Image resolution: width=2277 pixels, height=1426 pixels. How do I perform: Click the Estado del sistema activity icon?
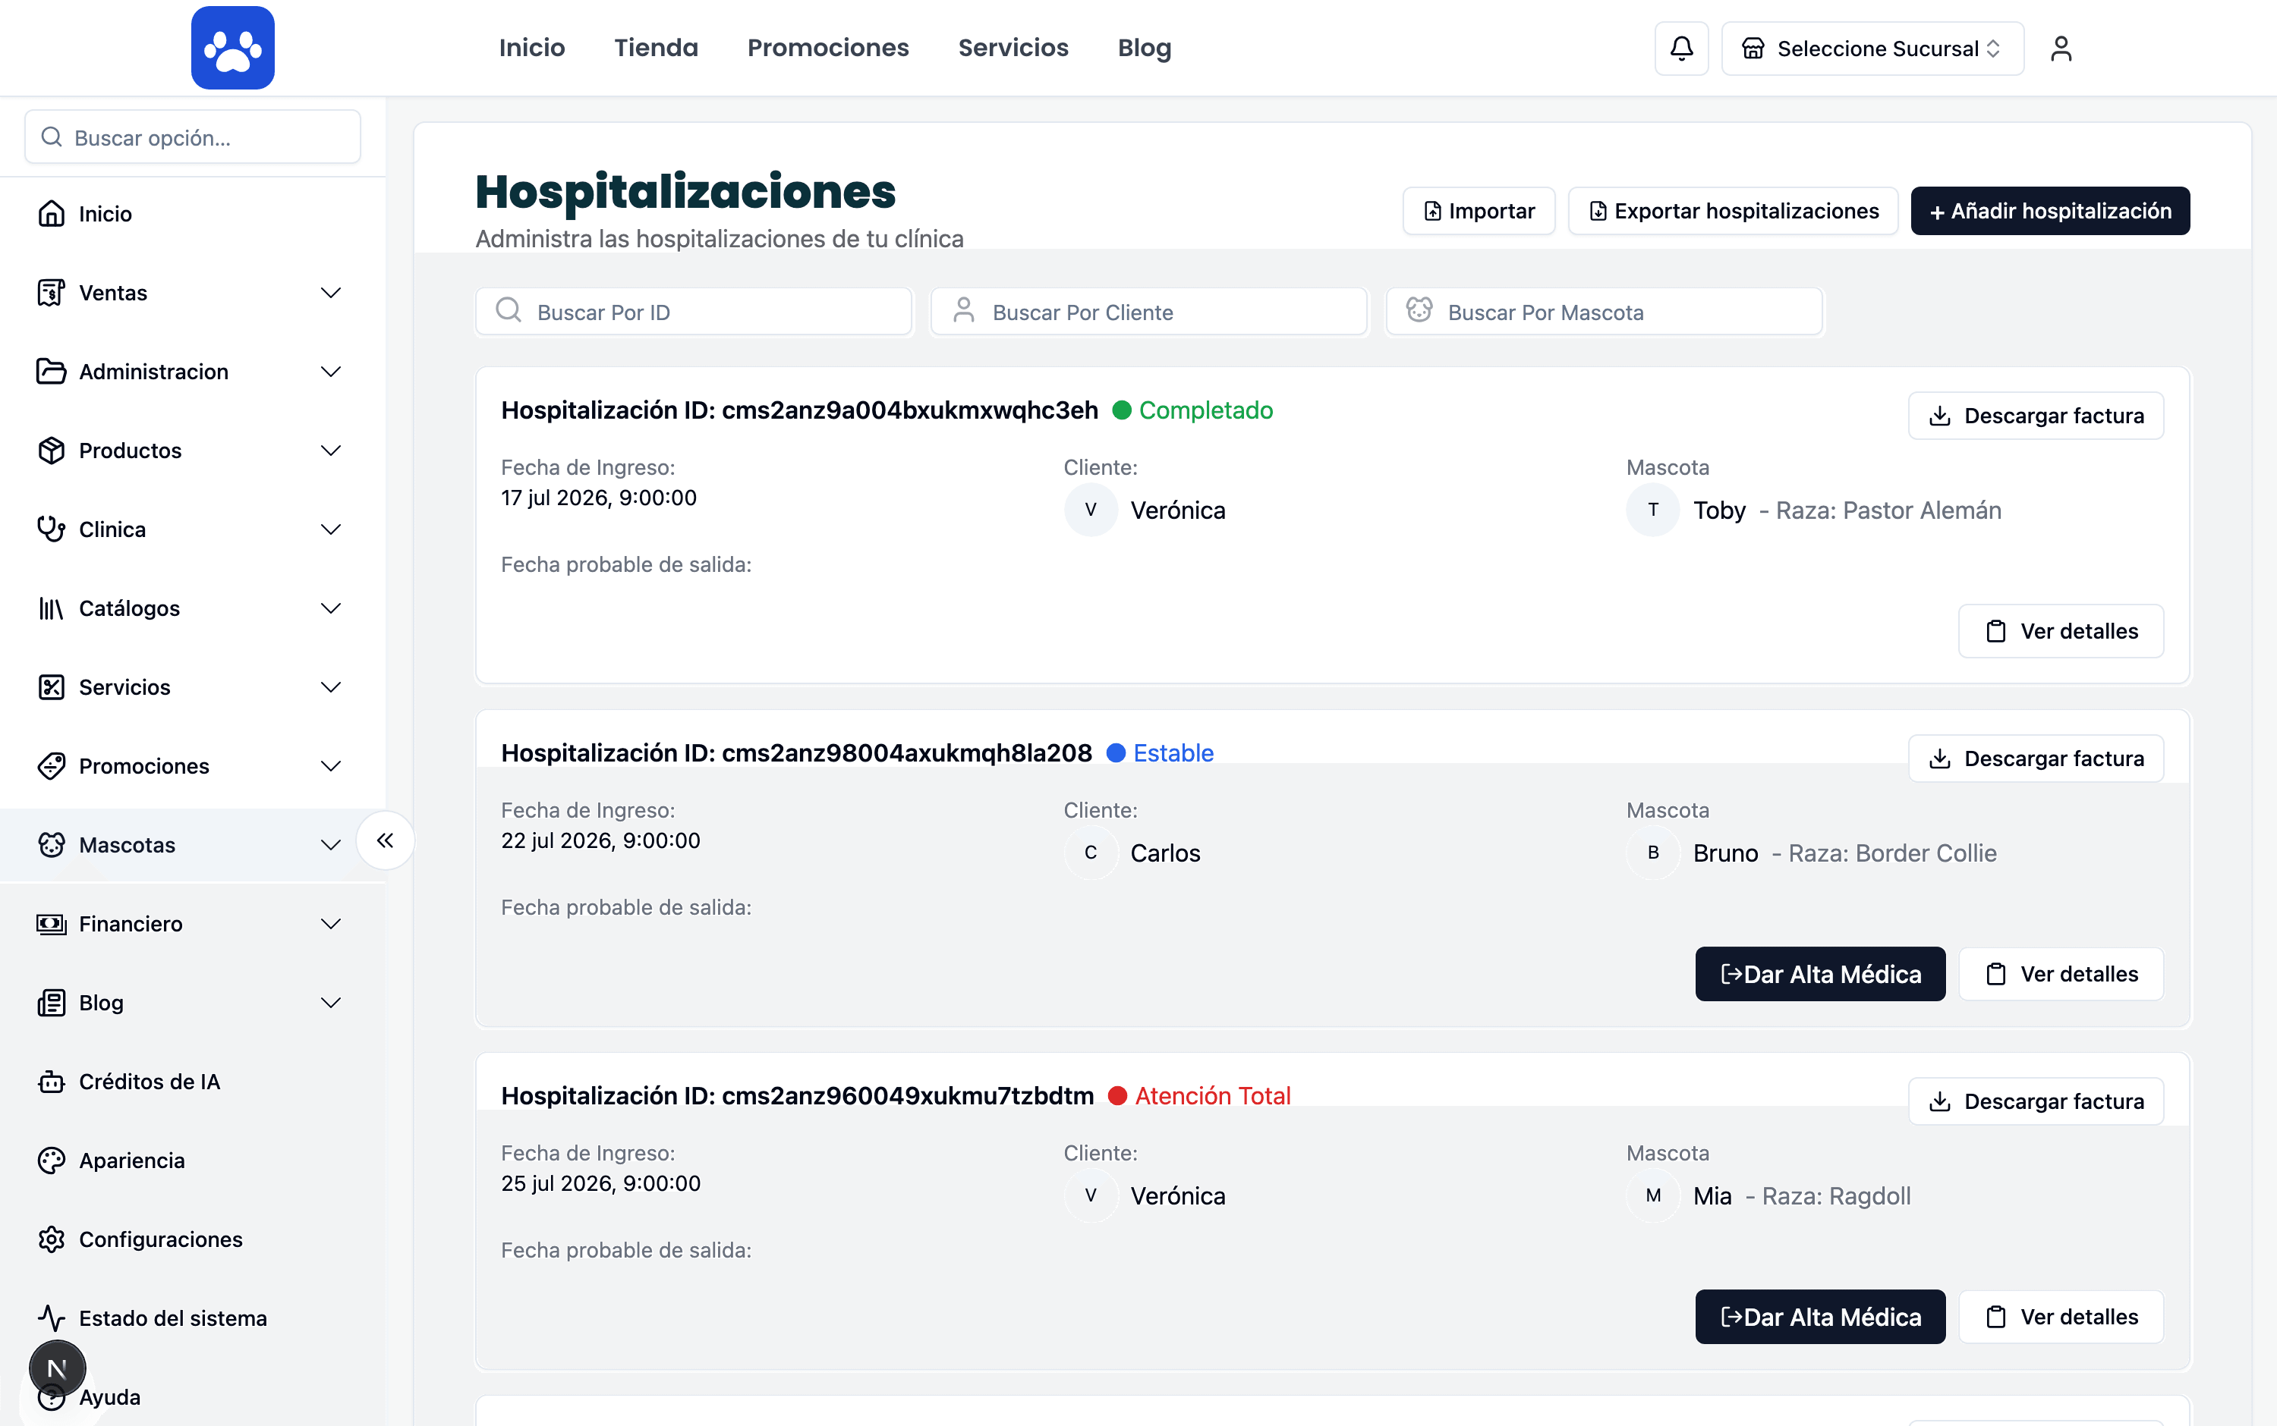pos(52,1318)
